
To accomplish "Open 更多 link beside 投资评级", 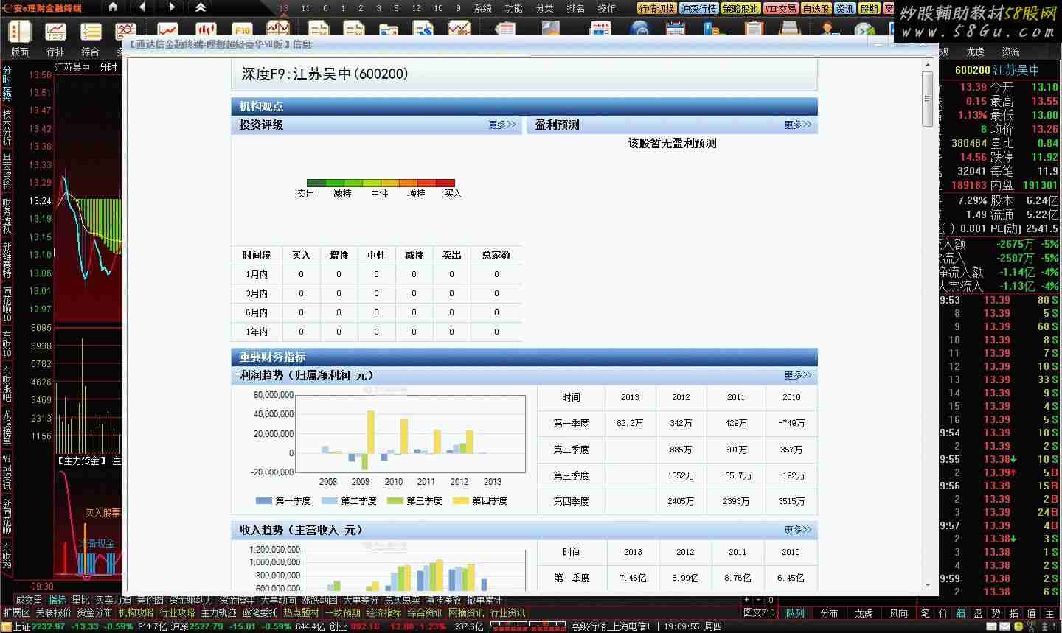I will coord(502,125).
